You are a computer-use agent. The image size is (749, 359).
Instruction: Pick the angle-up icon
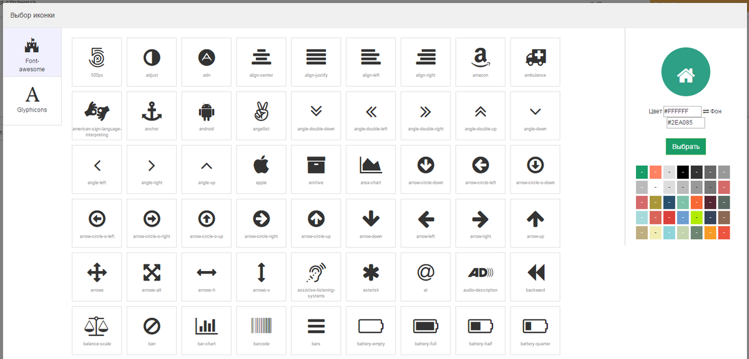[x=207, y=170]
